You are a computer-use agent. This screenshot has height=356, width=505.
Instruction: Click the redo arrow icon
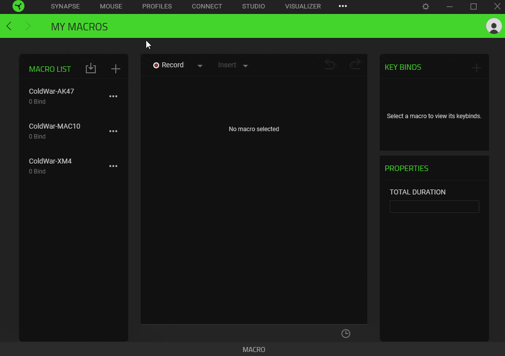pos(355,65)
